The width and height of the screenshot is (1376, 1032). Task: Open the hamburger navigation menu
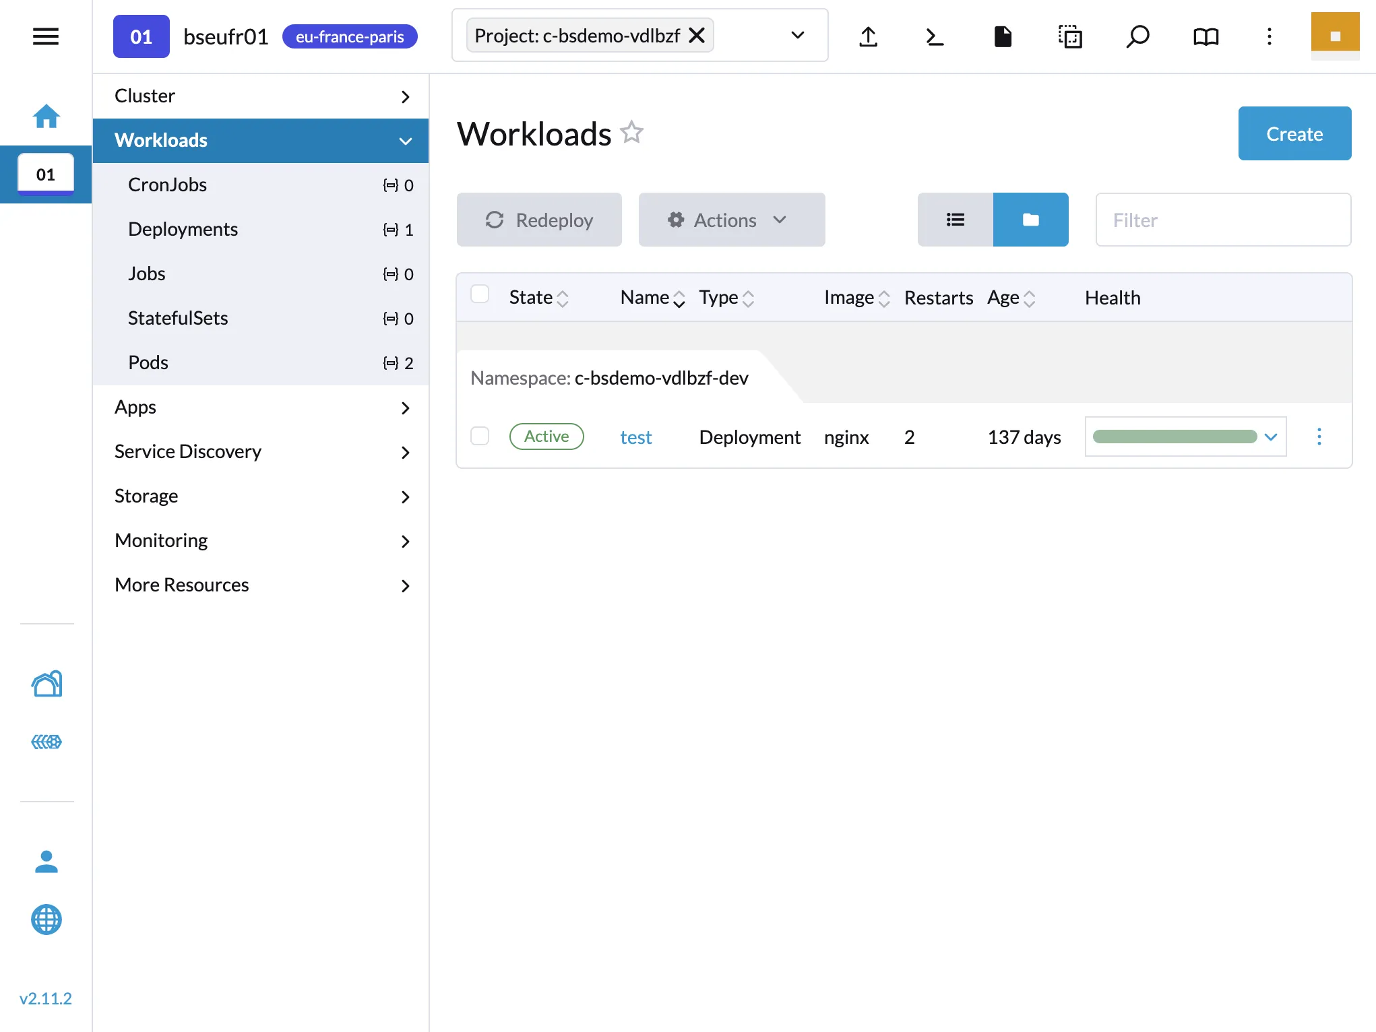click(x=45, y=36)
